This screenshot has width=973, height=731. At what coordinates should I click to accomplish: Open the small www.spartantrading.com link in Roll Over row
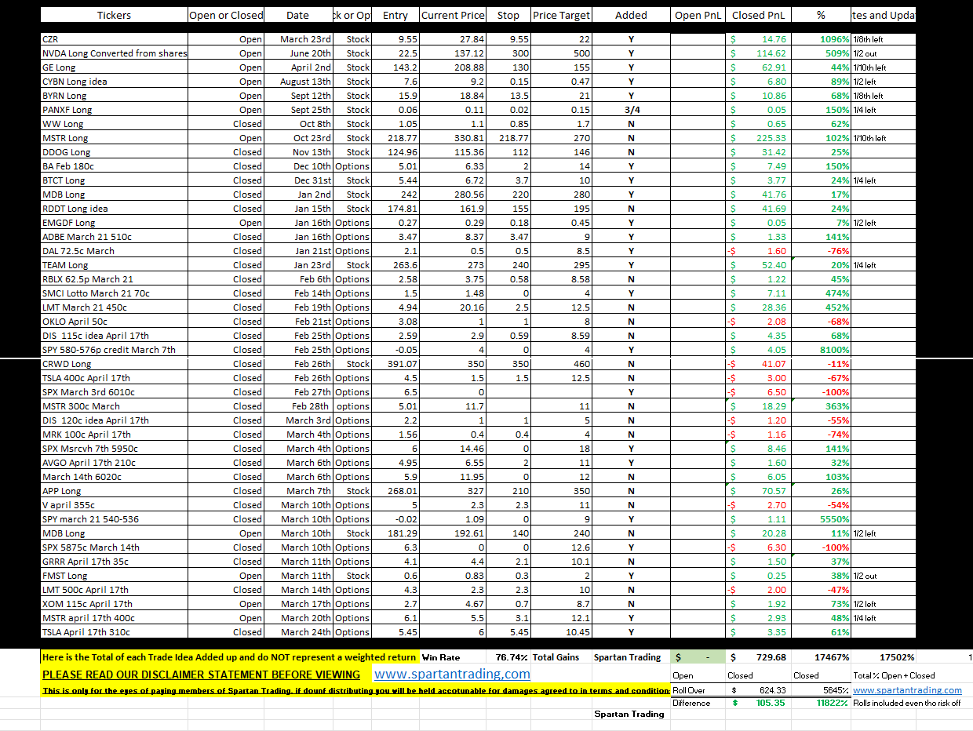point(907,690)
